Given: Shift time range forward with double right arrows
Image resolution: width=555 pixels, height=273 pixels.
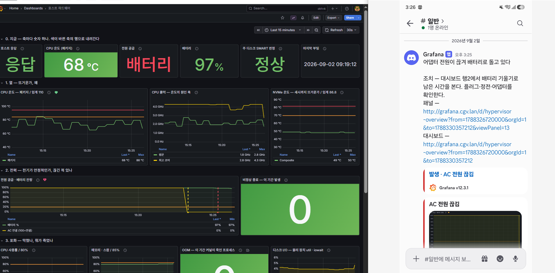Looking at the screenshot, I should [x=308, y=30].
